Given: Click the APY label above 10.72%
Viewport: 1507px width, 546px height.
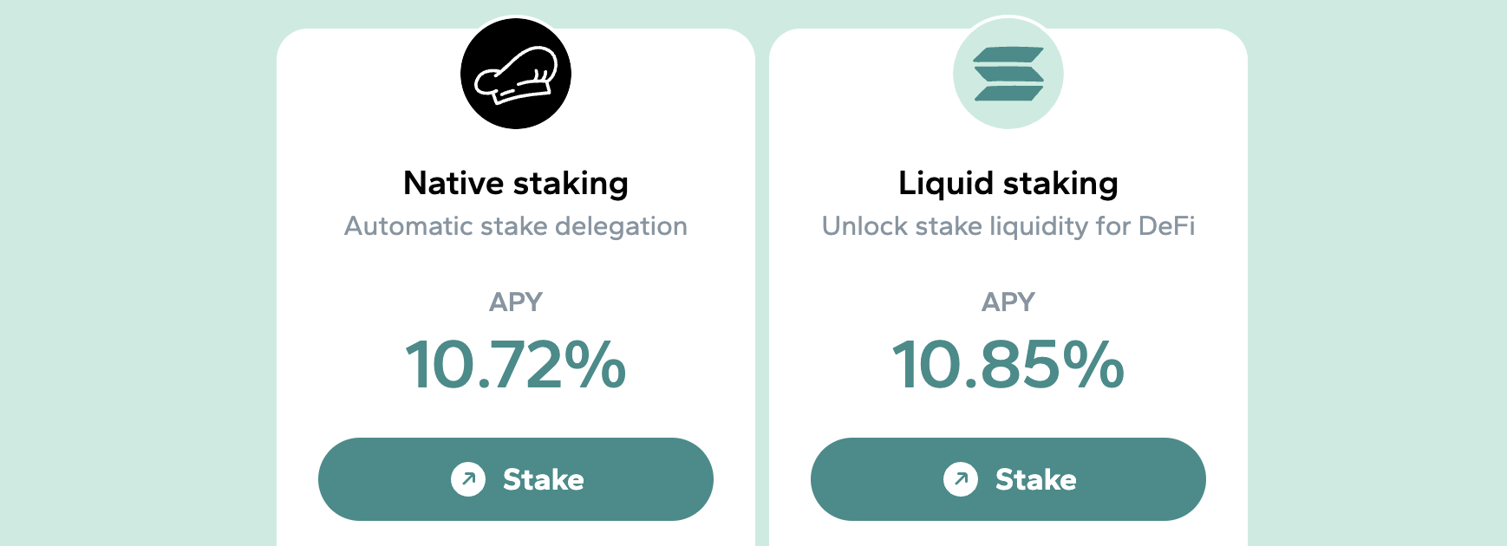Looking at the screenshot, I should pos(516,302).
